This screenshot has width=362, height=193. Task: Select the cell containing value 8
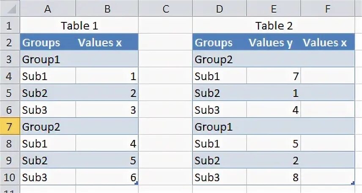pyautogui.click(x=274, y=177)
